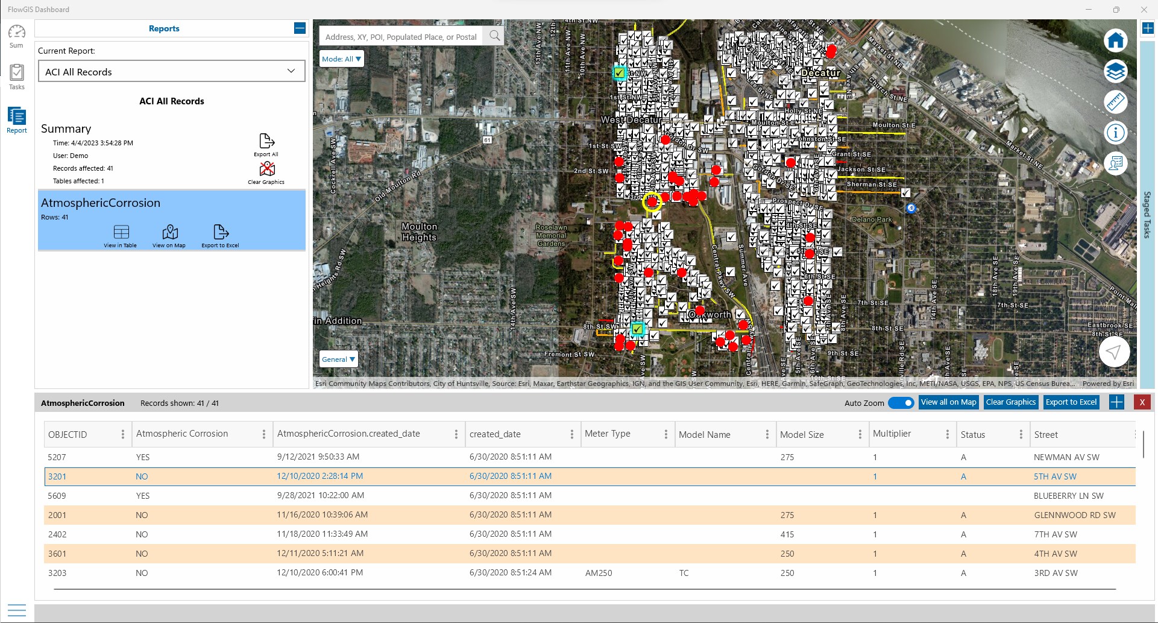This screenshot has height=623, width=1158.
Task: Click the blue location marker near Delano Park
Action: tap(911, 208)
